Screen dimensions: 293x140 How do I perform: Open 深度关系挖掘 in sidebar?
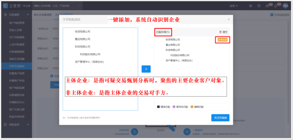click(x=17, y=59)
